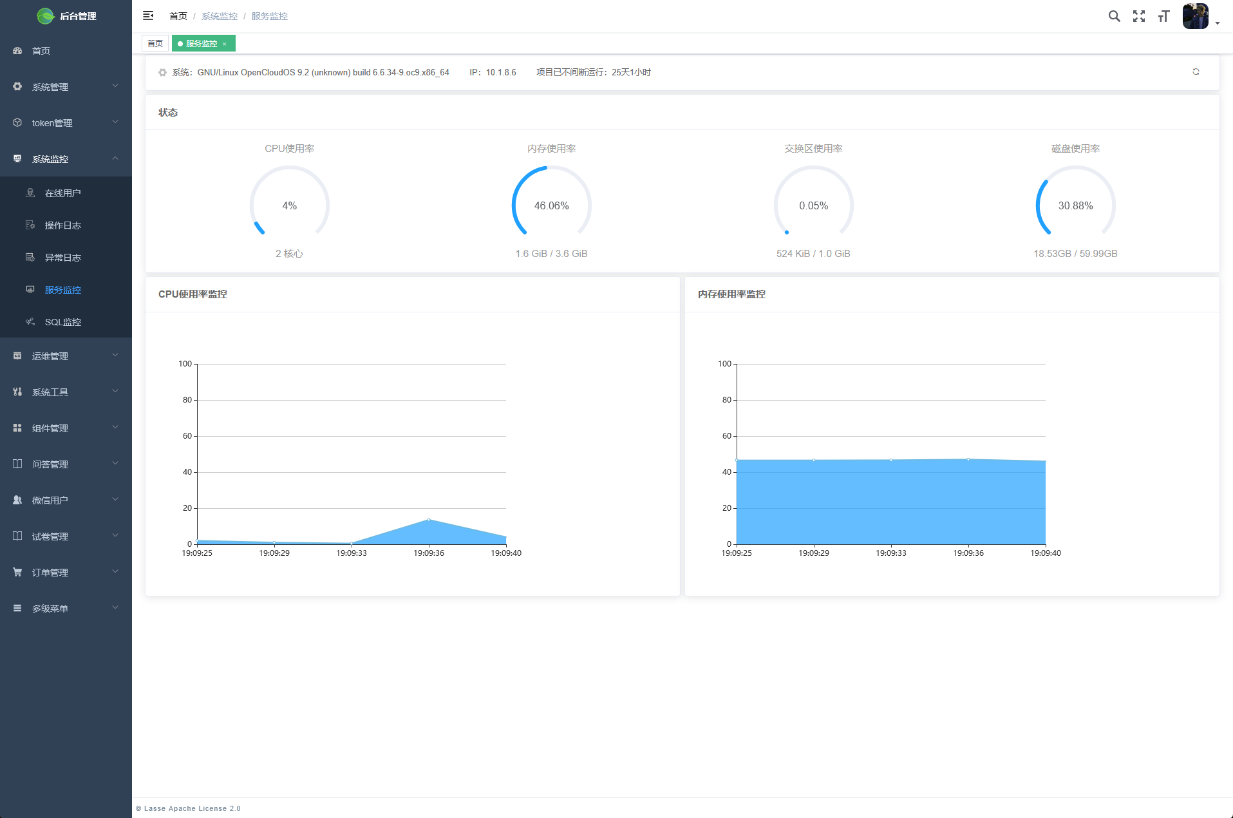
Task: Click the grid icon beside 组件管理
Action: click(x=17, y=428)
